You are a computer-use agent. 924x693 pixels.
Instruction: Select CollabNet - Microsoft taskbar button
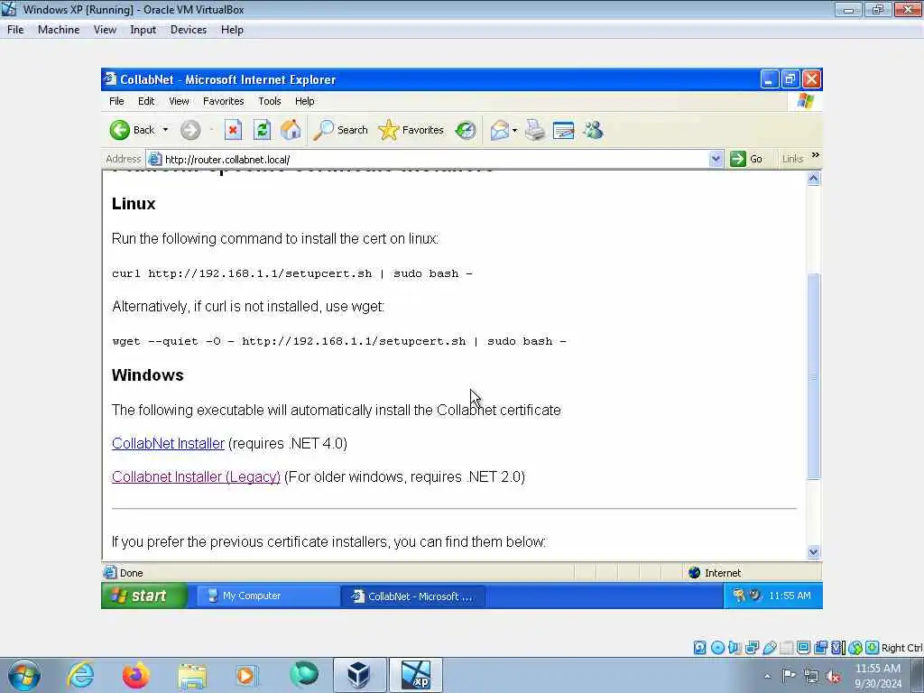pyautogui.click(x=412, y=596)
